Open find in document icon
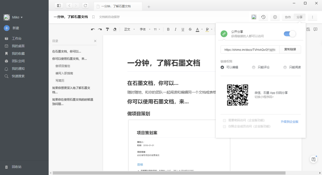The width and height of the screenshot is (322, 175). point(308,29)
